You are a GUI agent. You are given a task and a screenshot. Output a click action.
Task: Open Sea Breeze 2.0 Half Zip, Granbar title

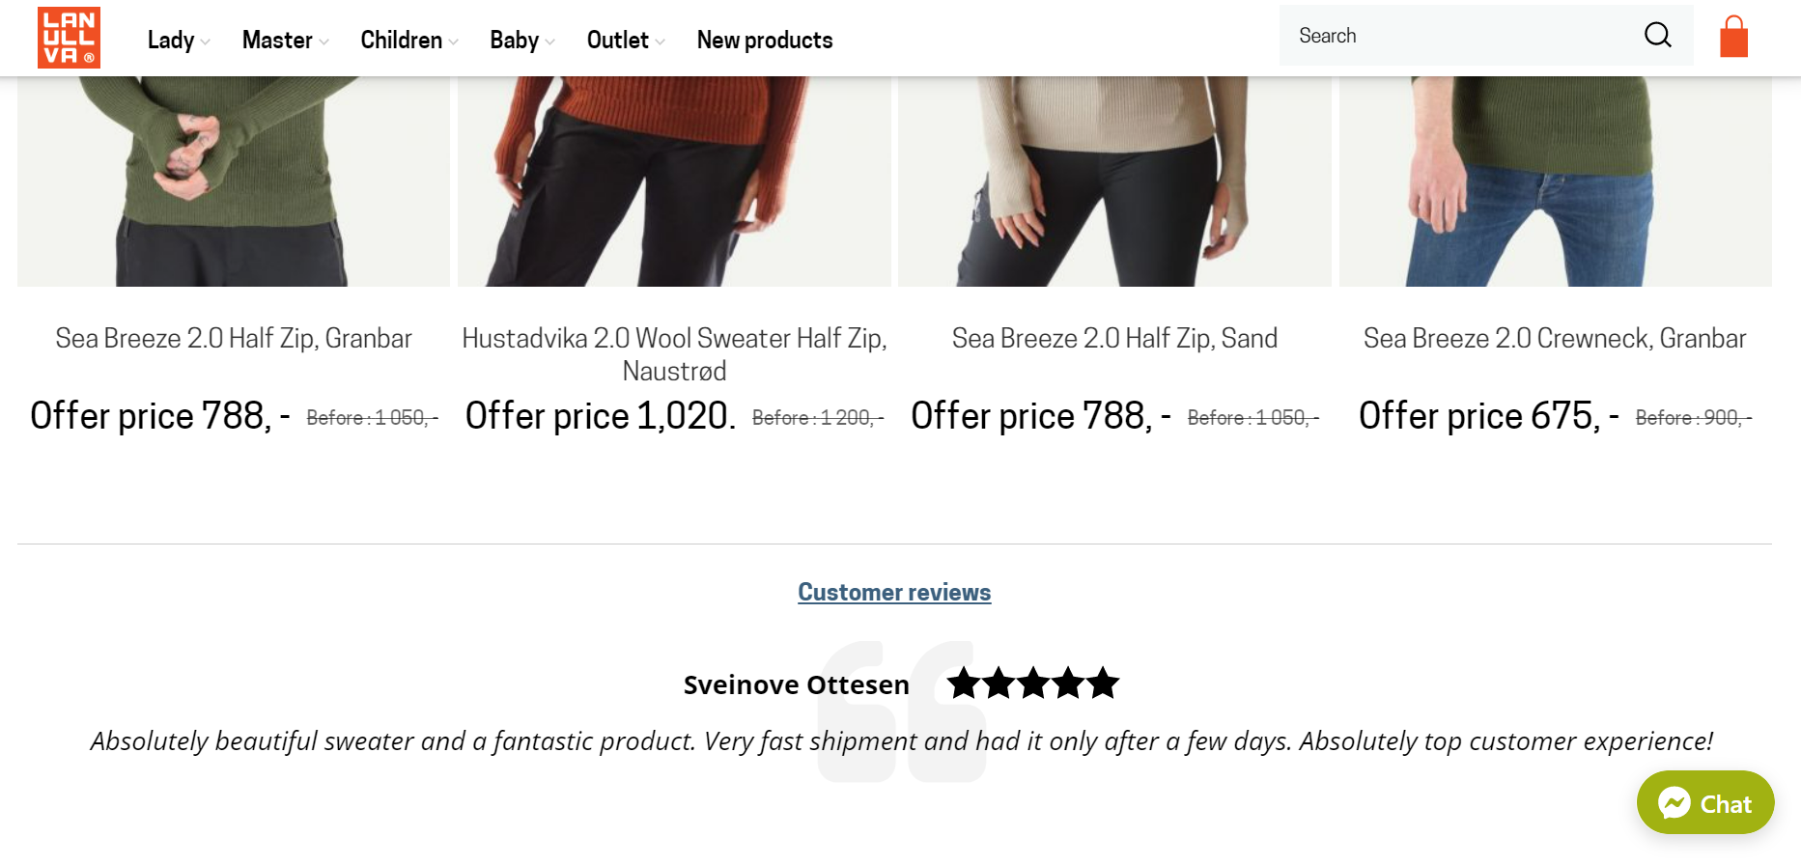[x=234, y=339]
